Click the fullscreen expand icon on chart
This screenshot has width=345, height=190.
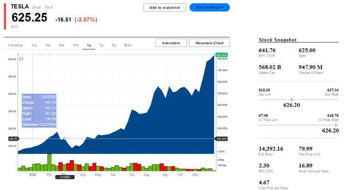pyautogui.click(x=21, y=59)
